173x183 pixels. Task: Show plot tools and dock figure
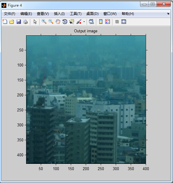[x=124, y=22]
